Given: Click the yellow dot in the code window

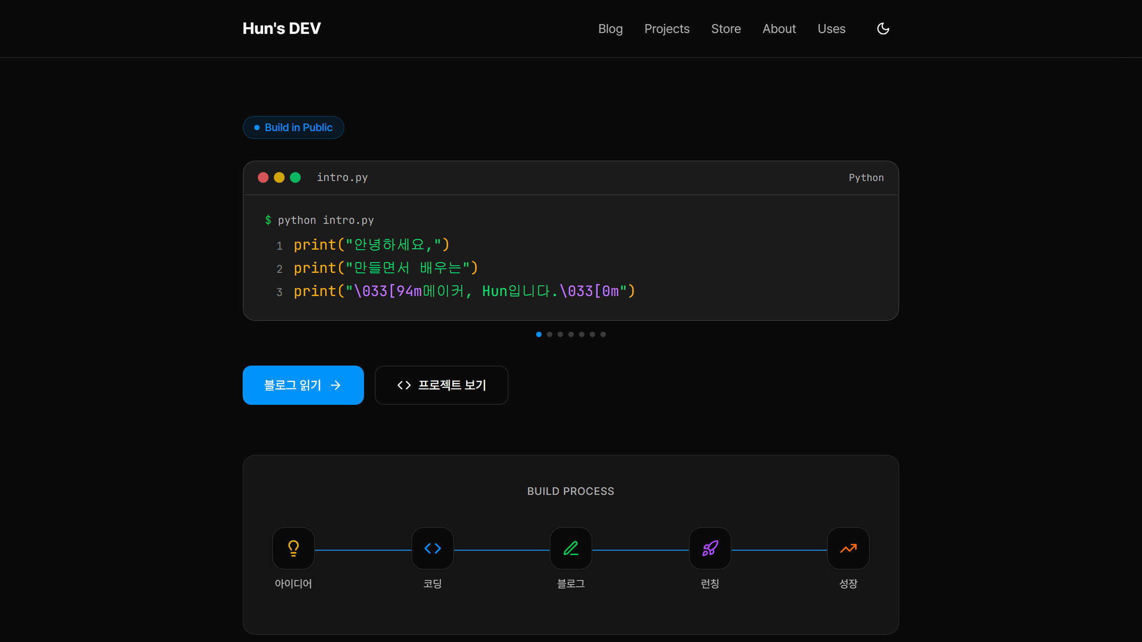Looking at the screenshot, I should [279, 177].
